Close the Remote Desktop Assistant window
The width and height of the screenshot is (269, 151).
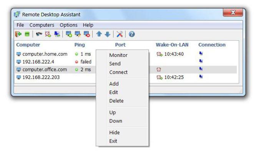point(233,13)
